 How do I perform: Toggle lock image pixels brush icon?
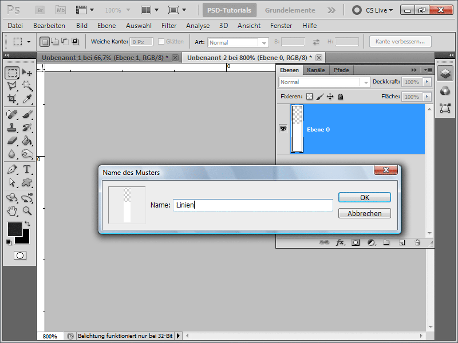320,97
